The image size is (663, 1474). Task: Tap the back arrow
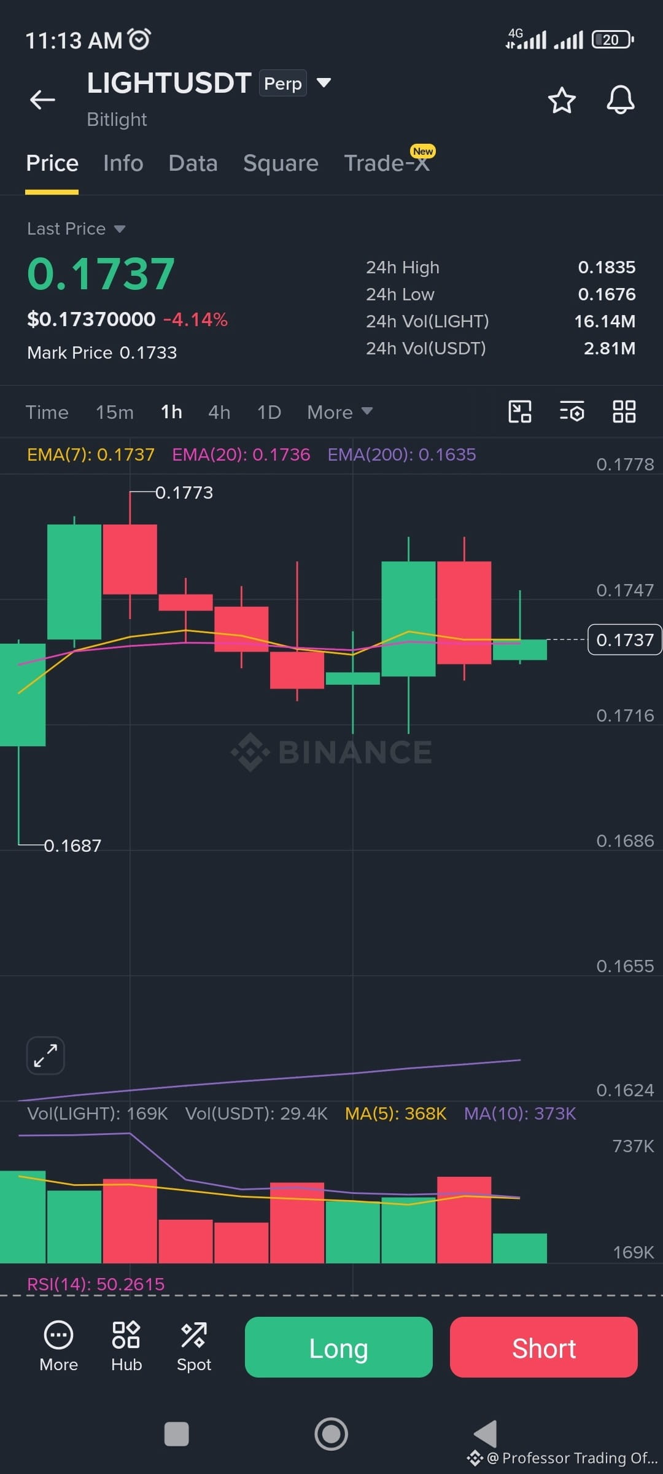tap(42, 99)
